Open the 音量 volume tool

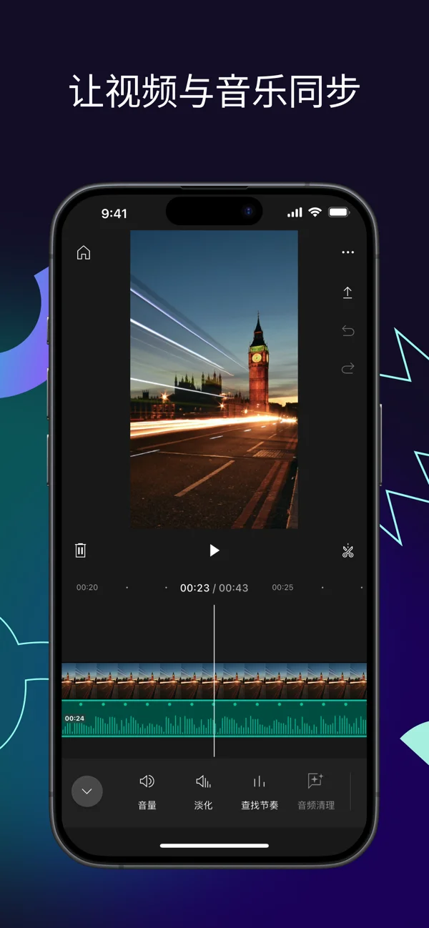[147, 791]
